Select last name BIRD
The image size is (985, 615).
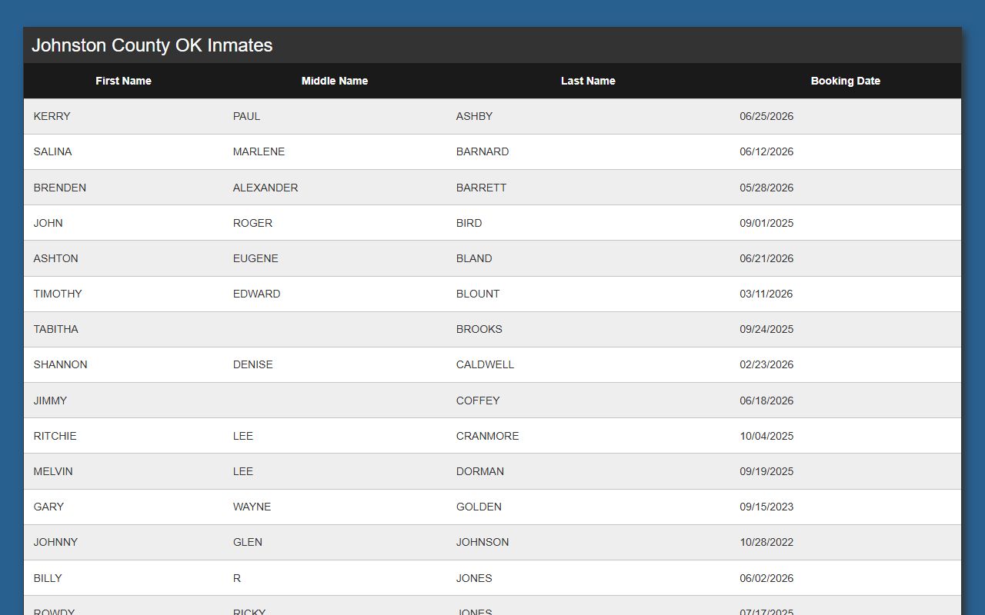pos(469,223)
